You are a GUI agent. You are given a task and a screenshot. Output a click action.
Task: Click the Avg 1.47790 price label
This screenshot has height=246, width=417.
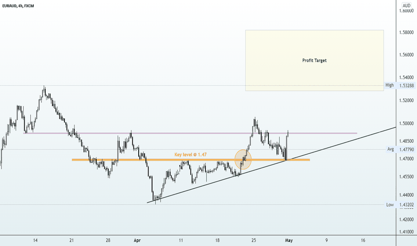(400, 149)
